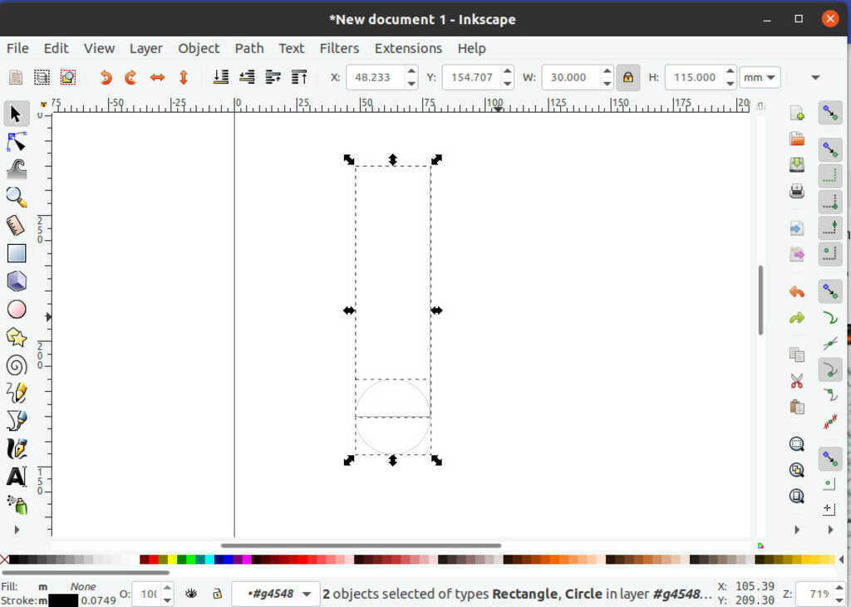Select the Bezier pen tool
Viewport: 851px width, 607px height.
pos(17,421)
